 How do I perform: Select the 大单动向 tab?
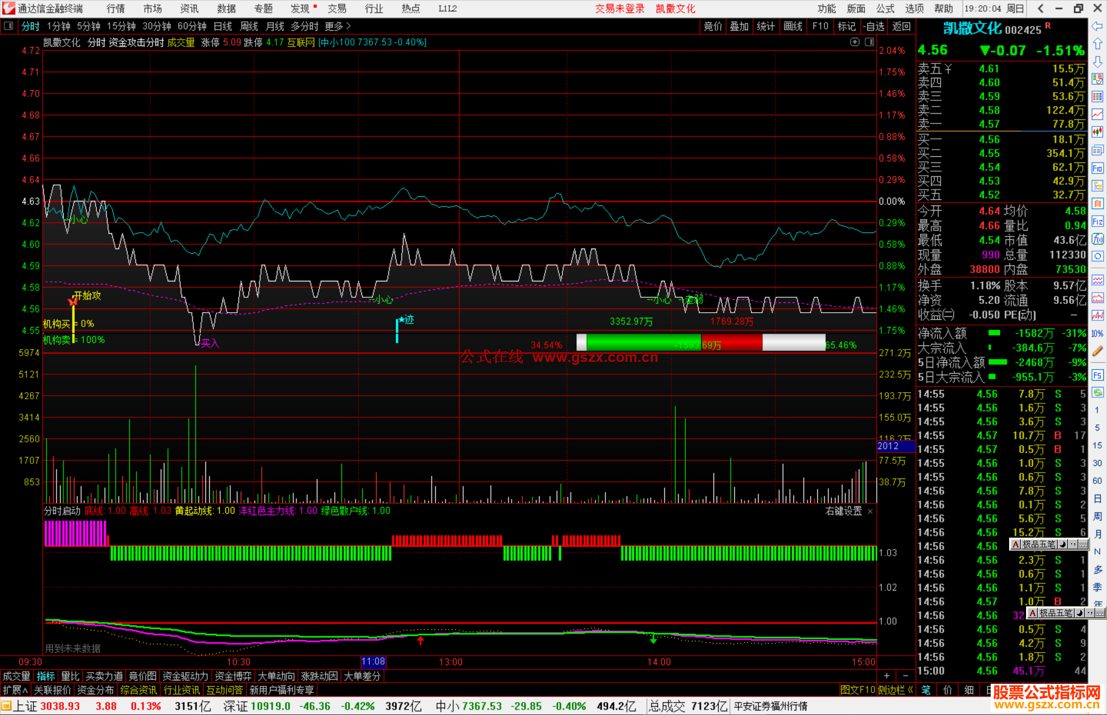(276, 676)
